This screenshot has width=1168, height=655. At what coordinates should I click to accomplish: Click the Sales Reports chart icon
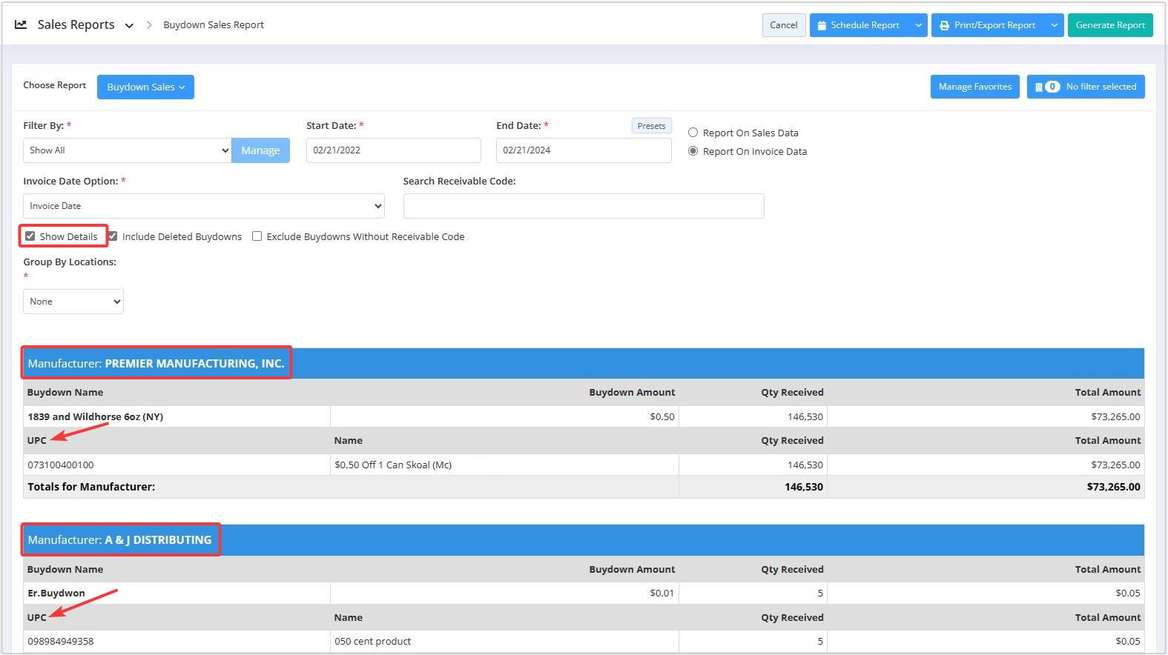pos(21,24)
